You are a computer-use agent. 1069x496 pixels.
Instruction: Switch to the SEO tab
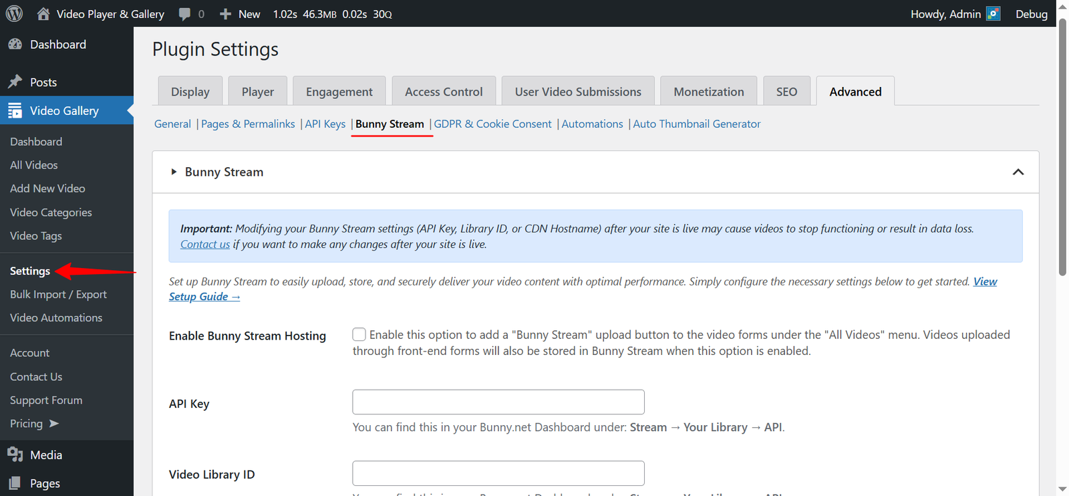786,91
